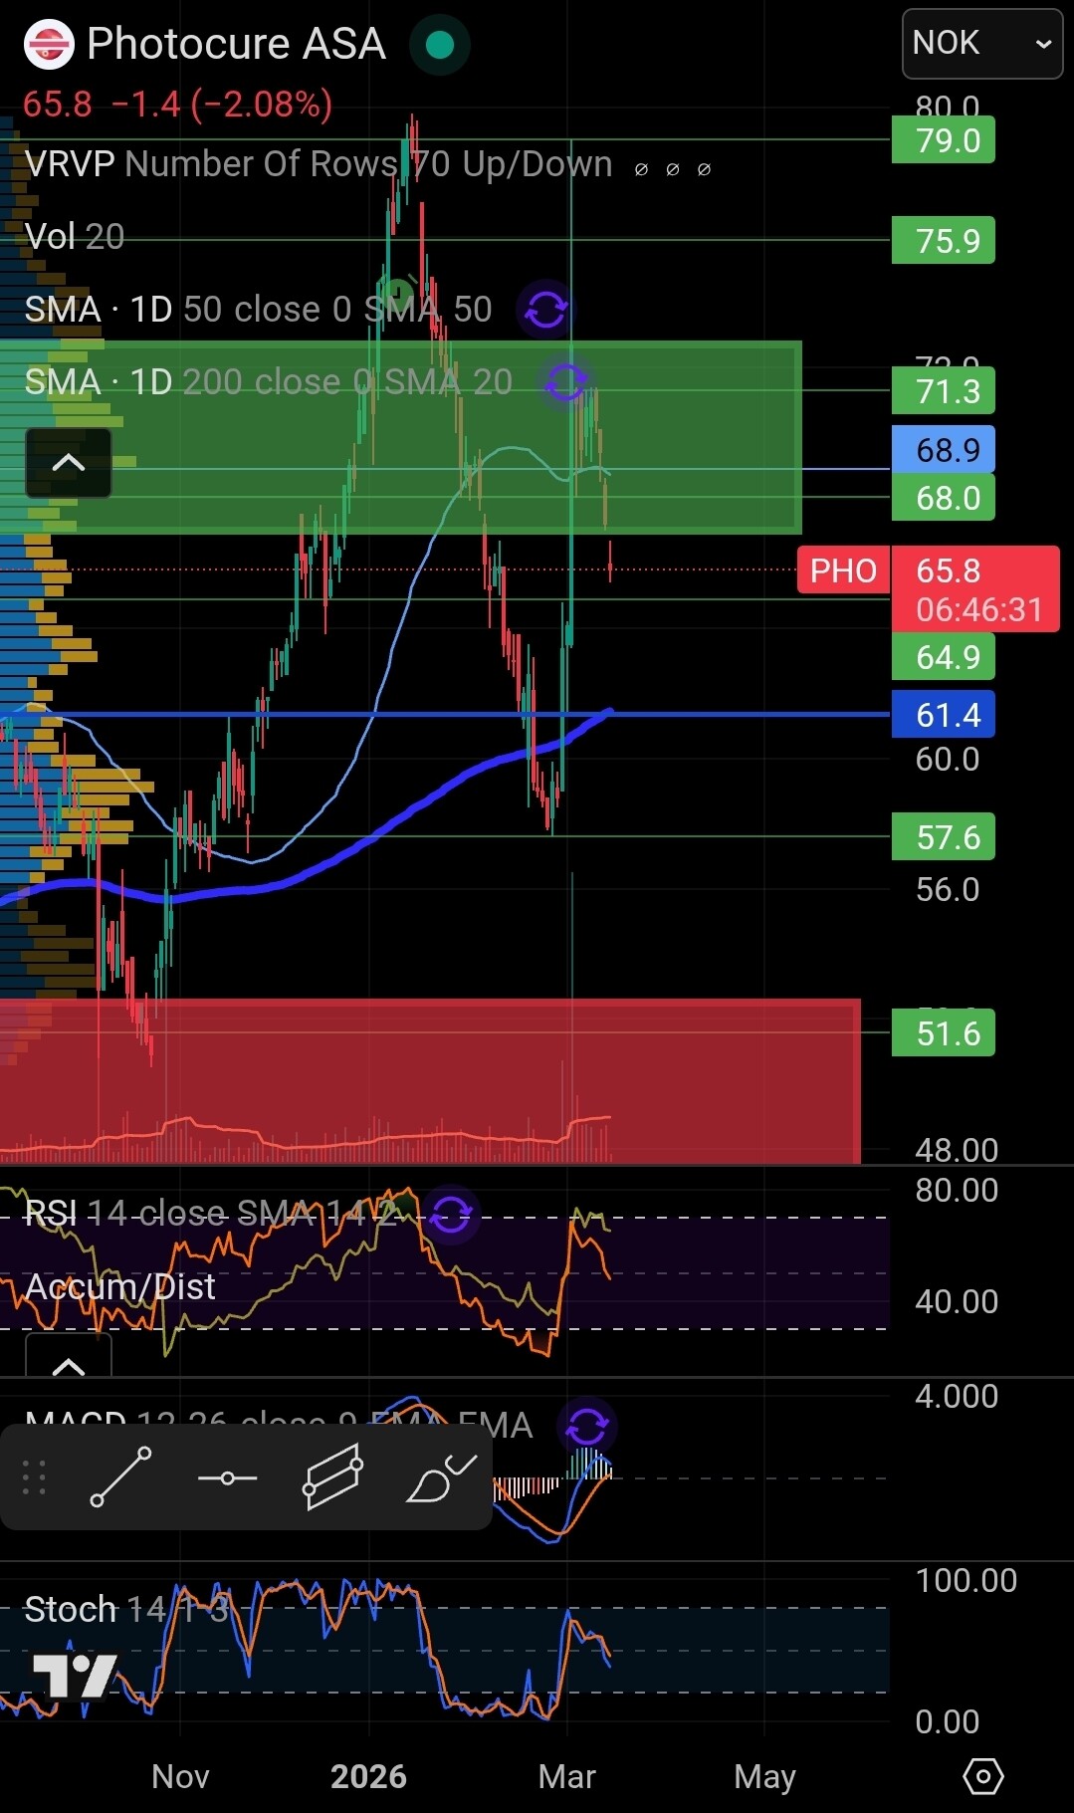This screenshot has width=1074, height=1813.
Task: Select the VRVP indicator legend entry
Action: pyautogui.click(x=318, y=164)
